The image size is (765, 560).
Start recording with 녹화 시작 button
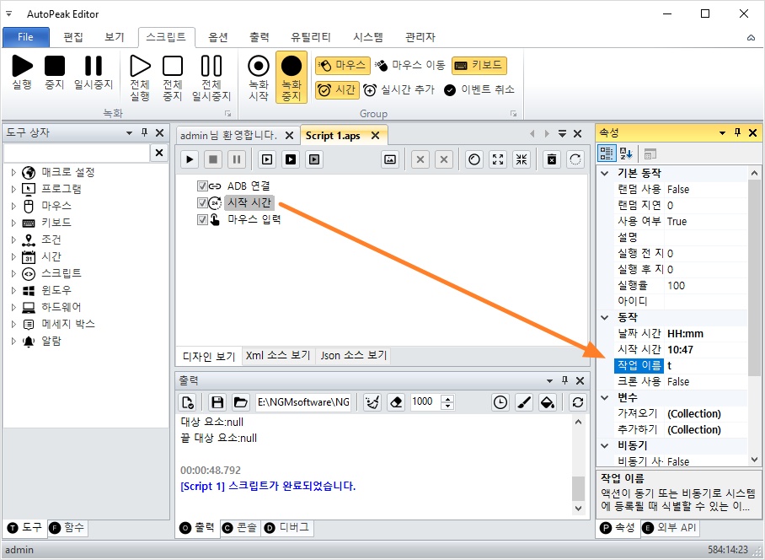click(259, 78)
